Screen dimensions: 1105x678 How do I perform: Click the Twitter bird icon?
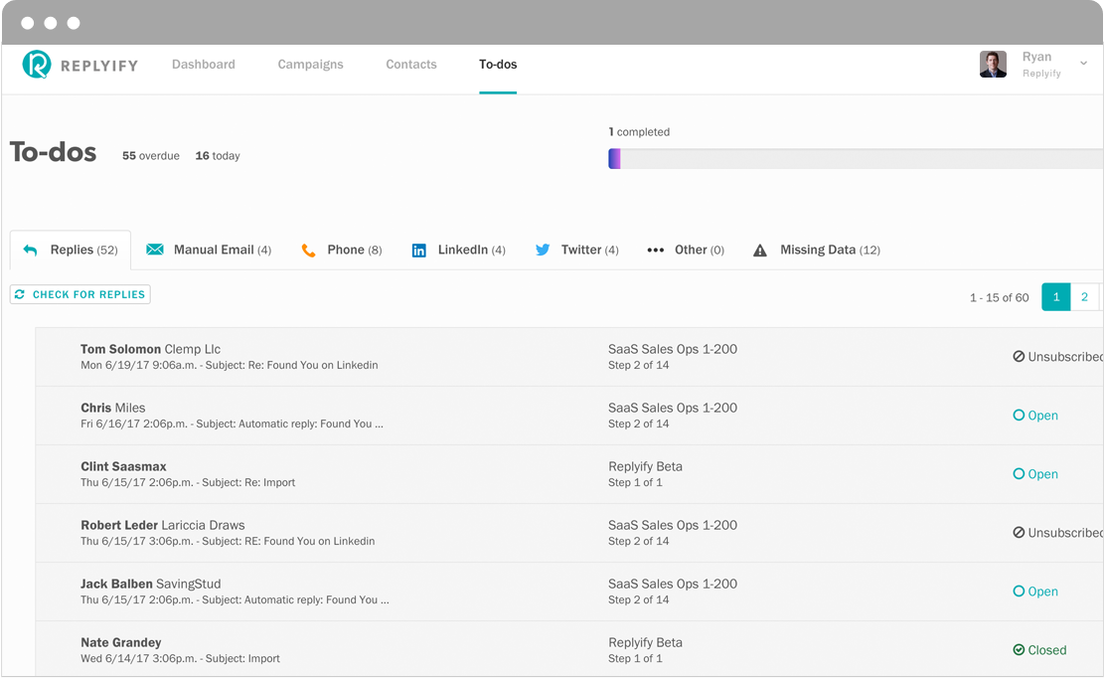(543, 250)
